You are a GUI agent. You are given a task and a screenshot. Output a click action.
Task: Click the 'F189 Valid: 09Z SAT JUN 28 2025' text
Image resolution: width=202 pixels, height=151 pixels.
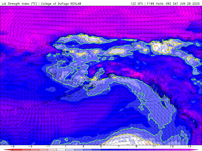point(173,4)
